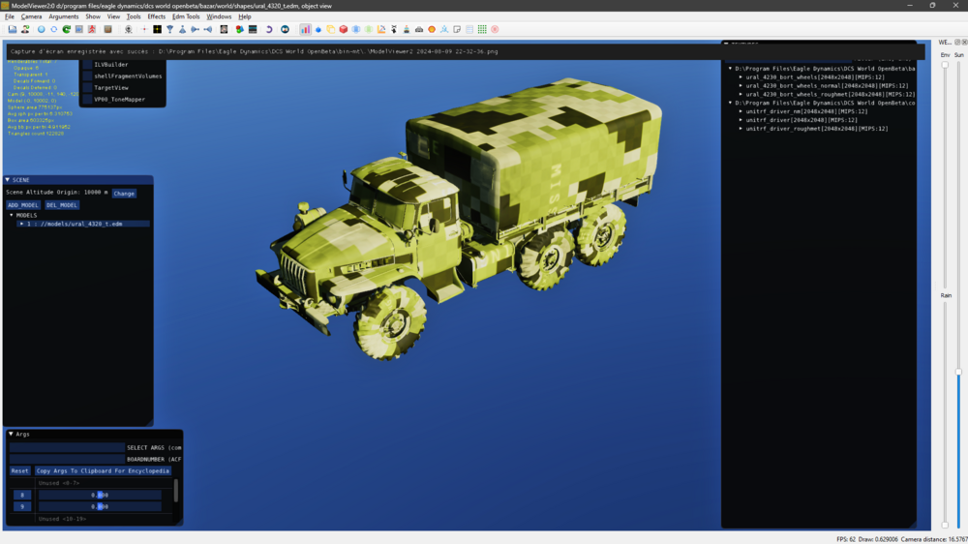Screen dimensions: 968x544
Task: Expand ural_4230_bort_wheels_normal texture entry
Action: click(741, 86)
